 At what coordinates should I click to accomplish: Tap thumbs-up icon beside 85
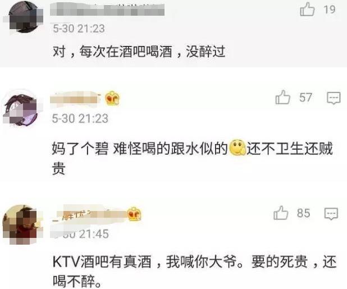(281, 213)
